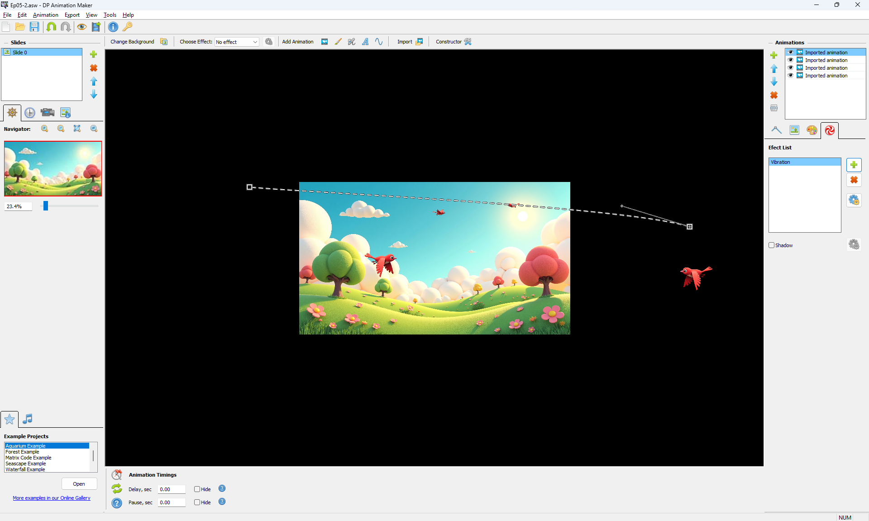Click the text animation letter A icon
Viewport: 869px width, 521px height.
(365, 42)
